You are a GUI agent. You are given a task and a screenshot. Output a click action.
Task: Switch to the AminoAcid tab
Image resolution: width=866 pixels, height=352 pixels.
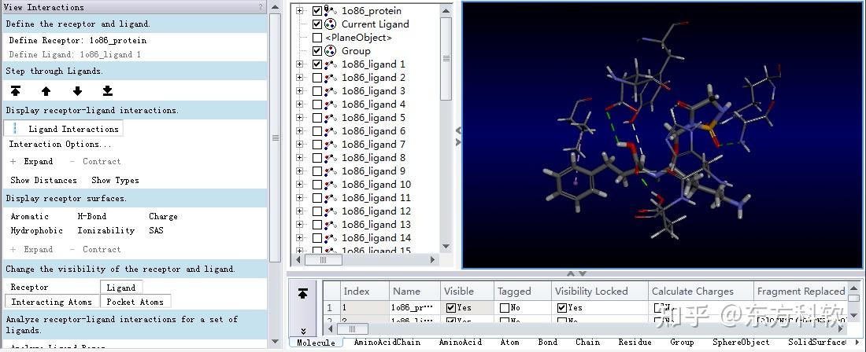tap(460, 343)
